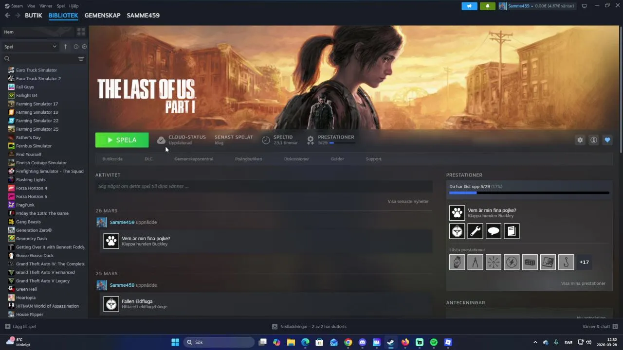
Task: Open Discord from Windows taskbar
Action: 362,342
